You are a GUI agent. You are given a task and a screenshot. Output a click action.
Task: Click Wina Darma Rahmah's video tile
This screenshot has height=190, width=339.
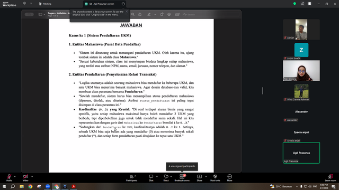(x=301, y=91)
